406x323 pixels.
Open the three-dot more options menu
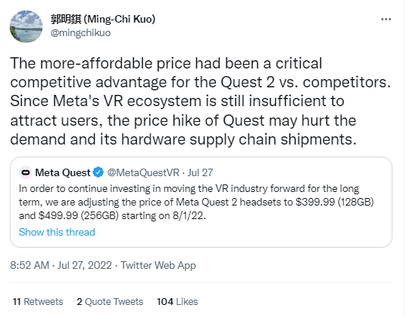click(x=386, y=20)
